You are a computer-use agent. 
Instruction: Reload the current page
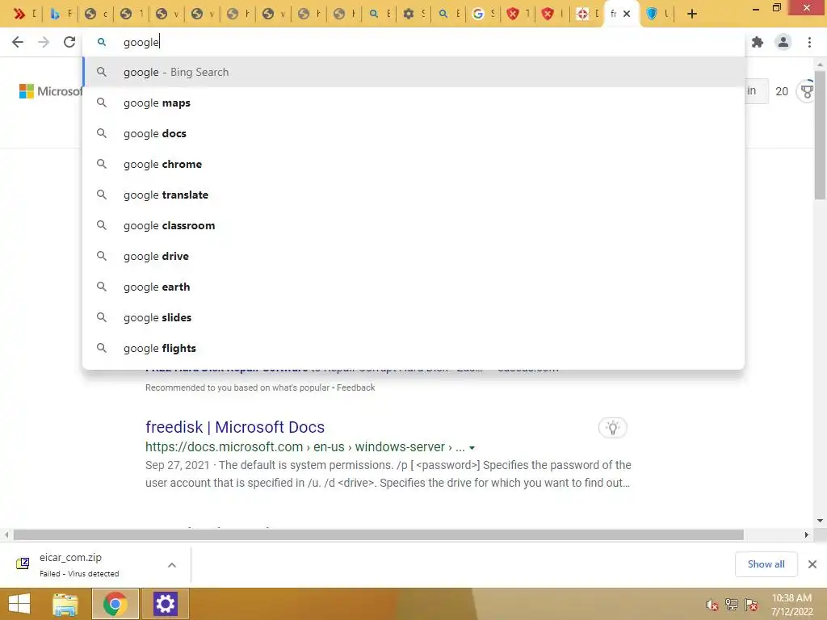click(69, 42)
